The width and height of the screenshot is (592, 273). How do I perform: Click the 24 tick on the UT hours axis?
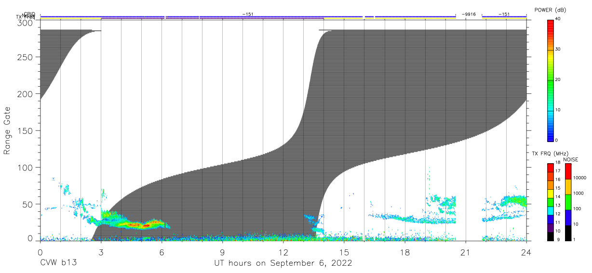pos(526,252)
